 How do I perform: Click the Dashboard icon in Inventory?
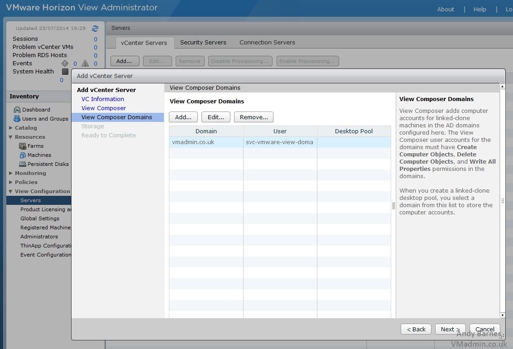(x=17, y=110)
